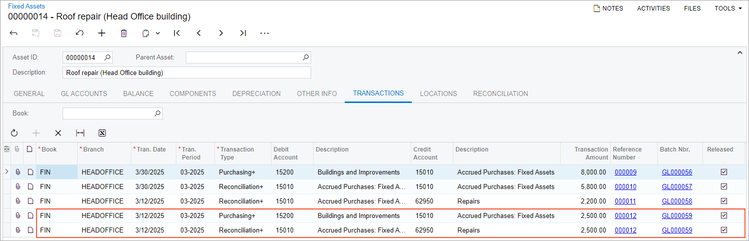Go to the first asset record
The width and height of the screenshot is (749, 241).
[x=177, y=33]
